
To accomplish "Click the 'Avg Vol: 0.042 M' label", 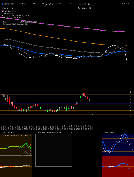I will point(86,5).
